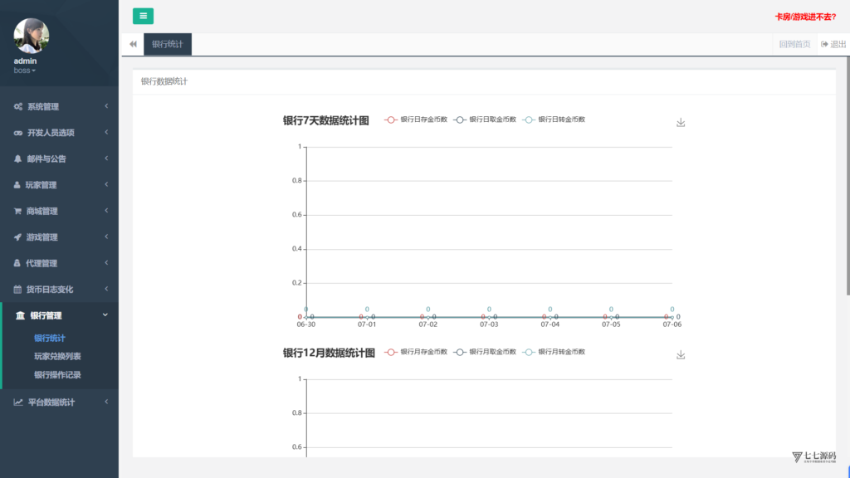850x478 pixels.
Task: Click the 玩家管理 user icon
Action: pyautogui.click(x=17, y=185)
